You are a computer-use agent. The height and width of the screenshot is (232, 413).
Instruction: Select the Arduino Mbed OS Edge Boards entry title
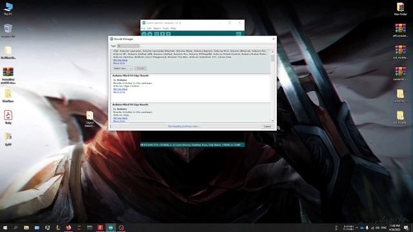(130, 76)
